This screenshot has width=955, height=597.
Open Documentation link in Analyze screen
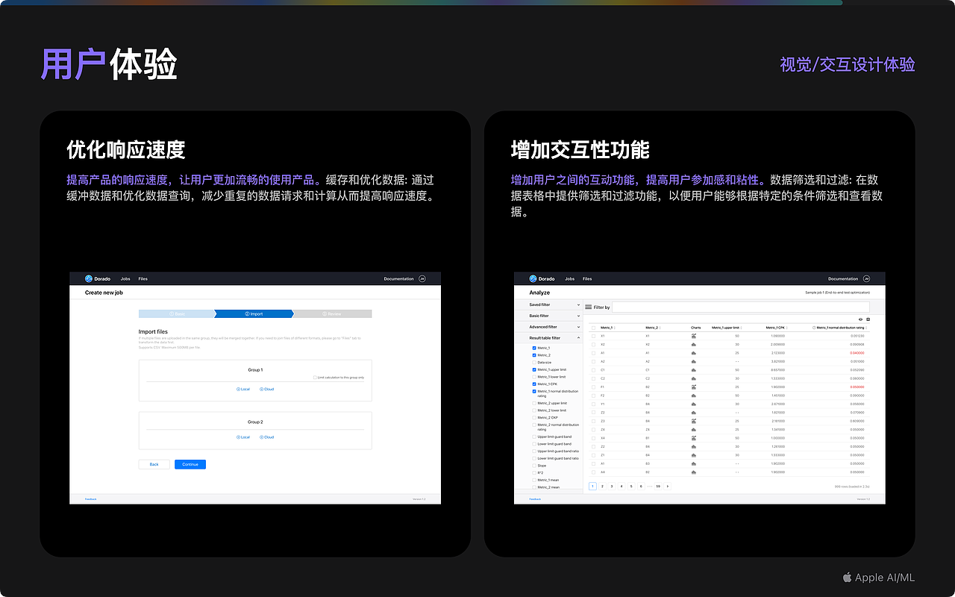point(843,278)
